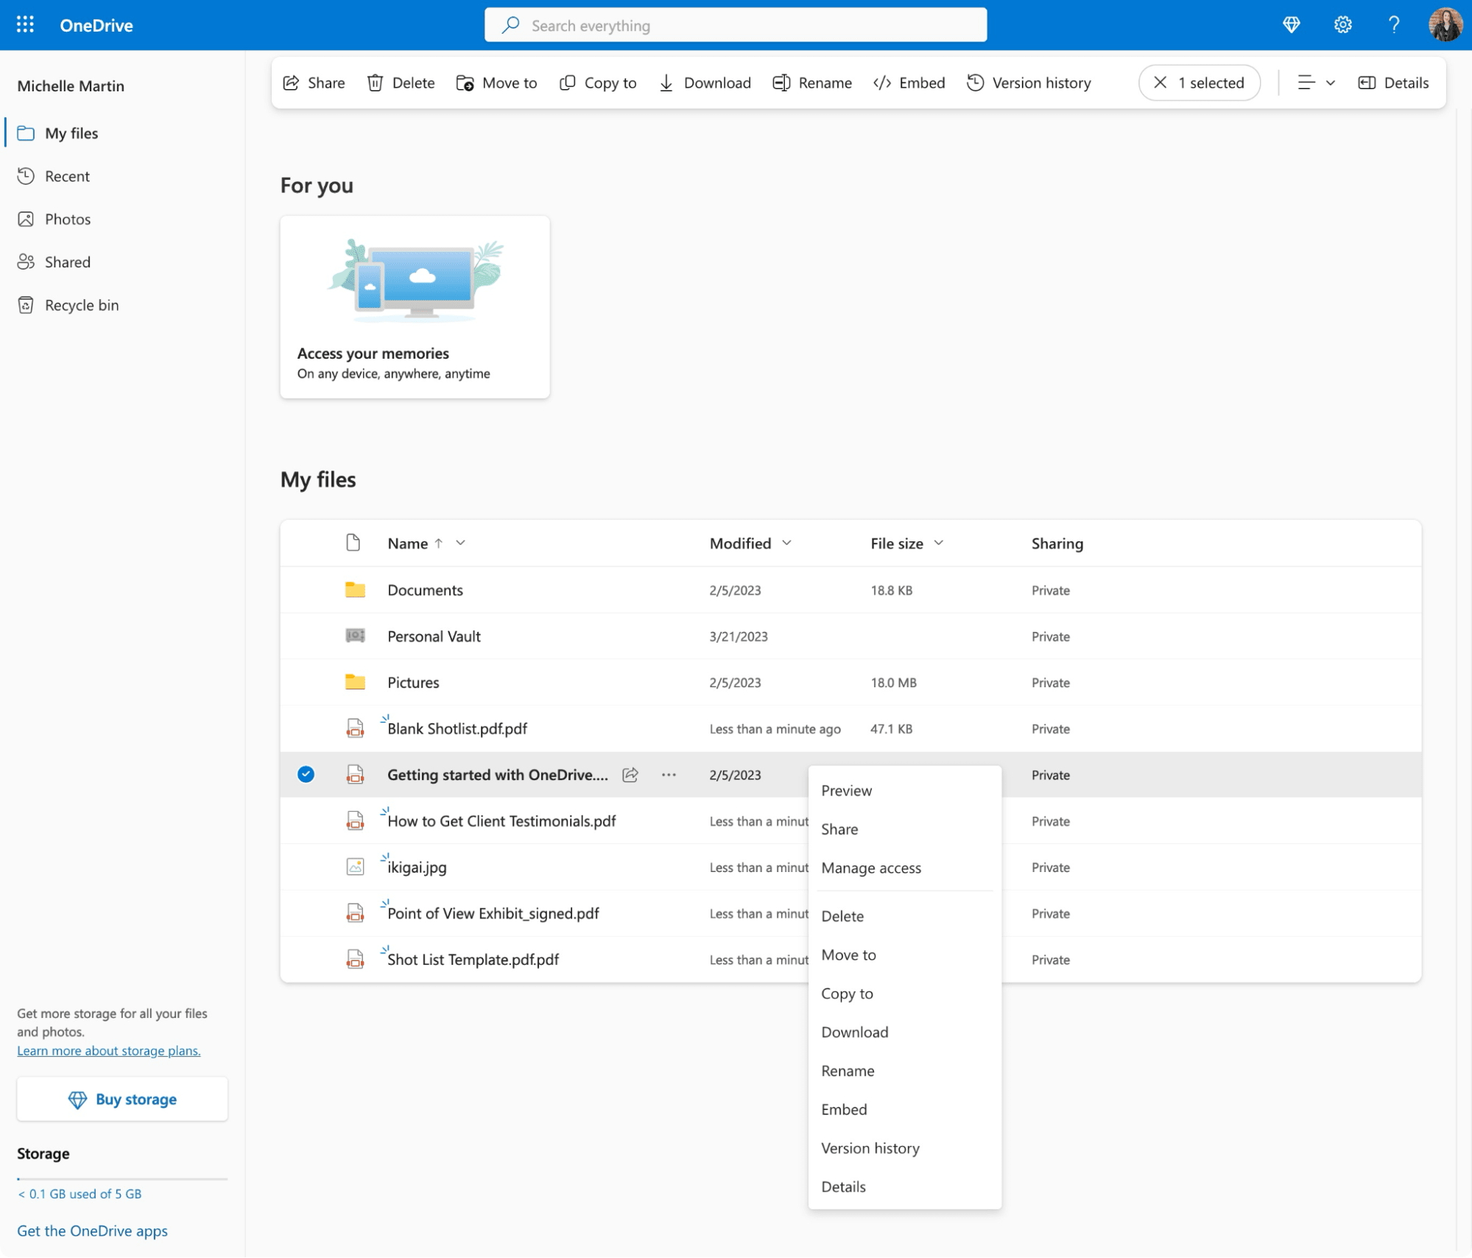Viewport: 1472px width, 1258px height.
Task: Click Learn more about storage plans link
Action: pyautogui.click(x=108, y=1050)
